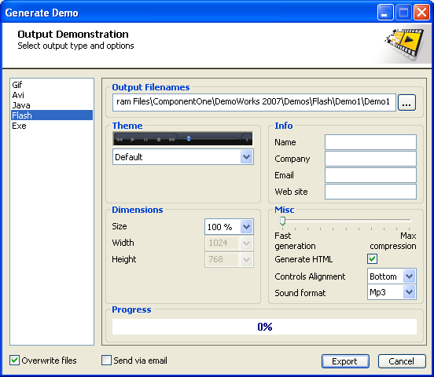Click the Fast generation label
This screenshot has height=377, width=434.
[295, 241]
